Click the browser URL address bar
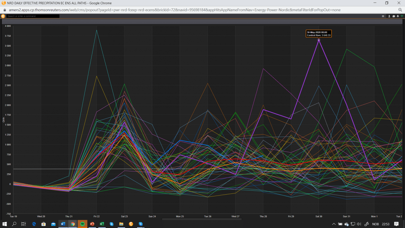This screenshot has height=228, width=405. (174, 10)
